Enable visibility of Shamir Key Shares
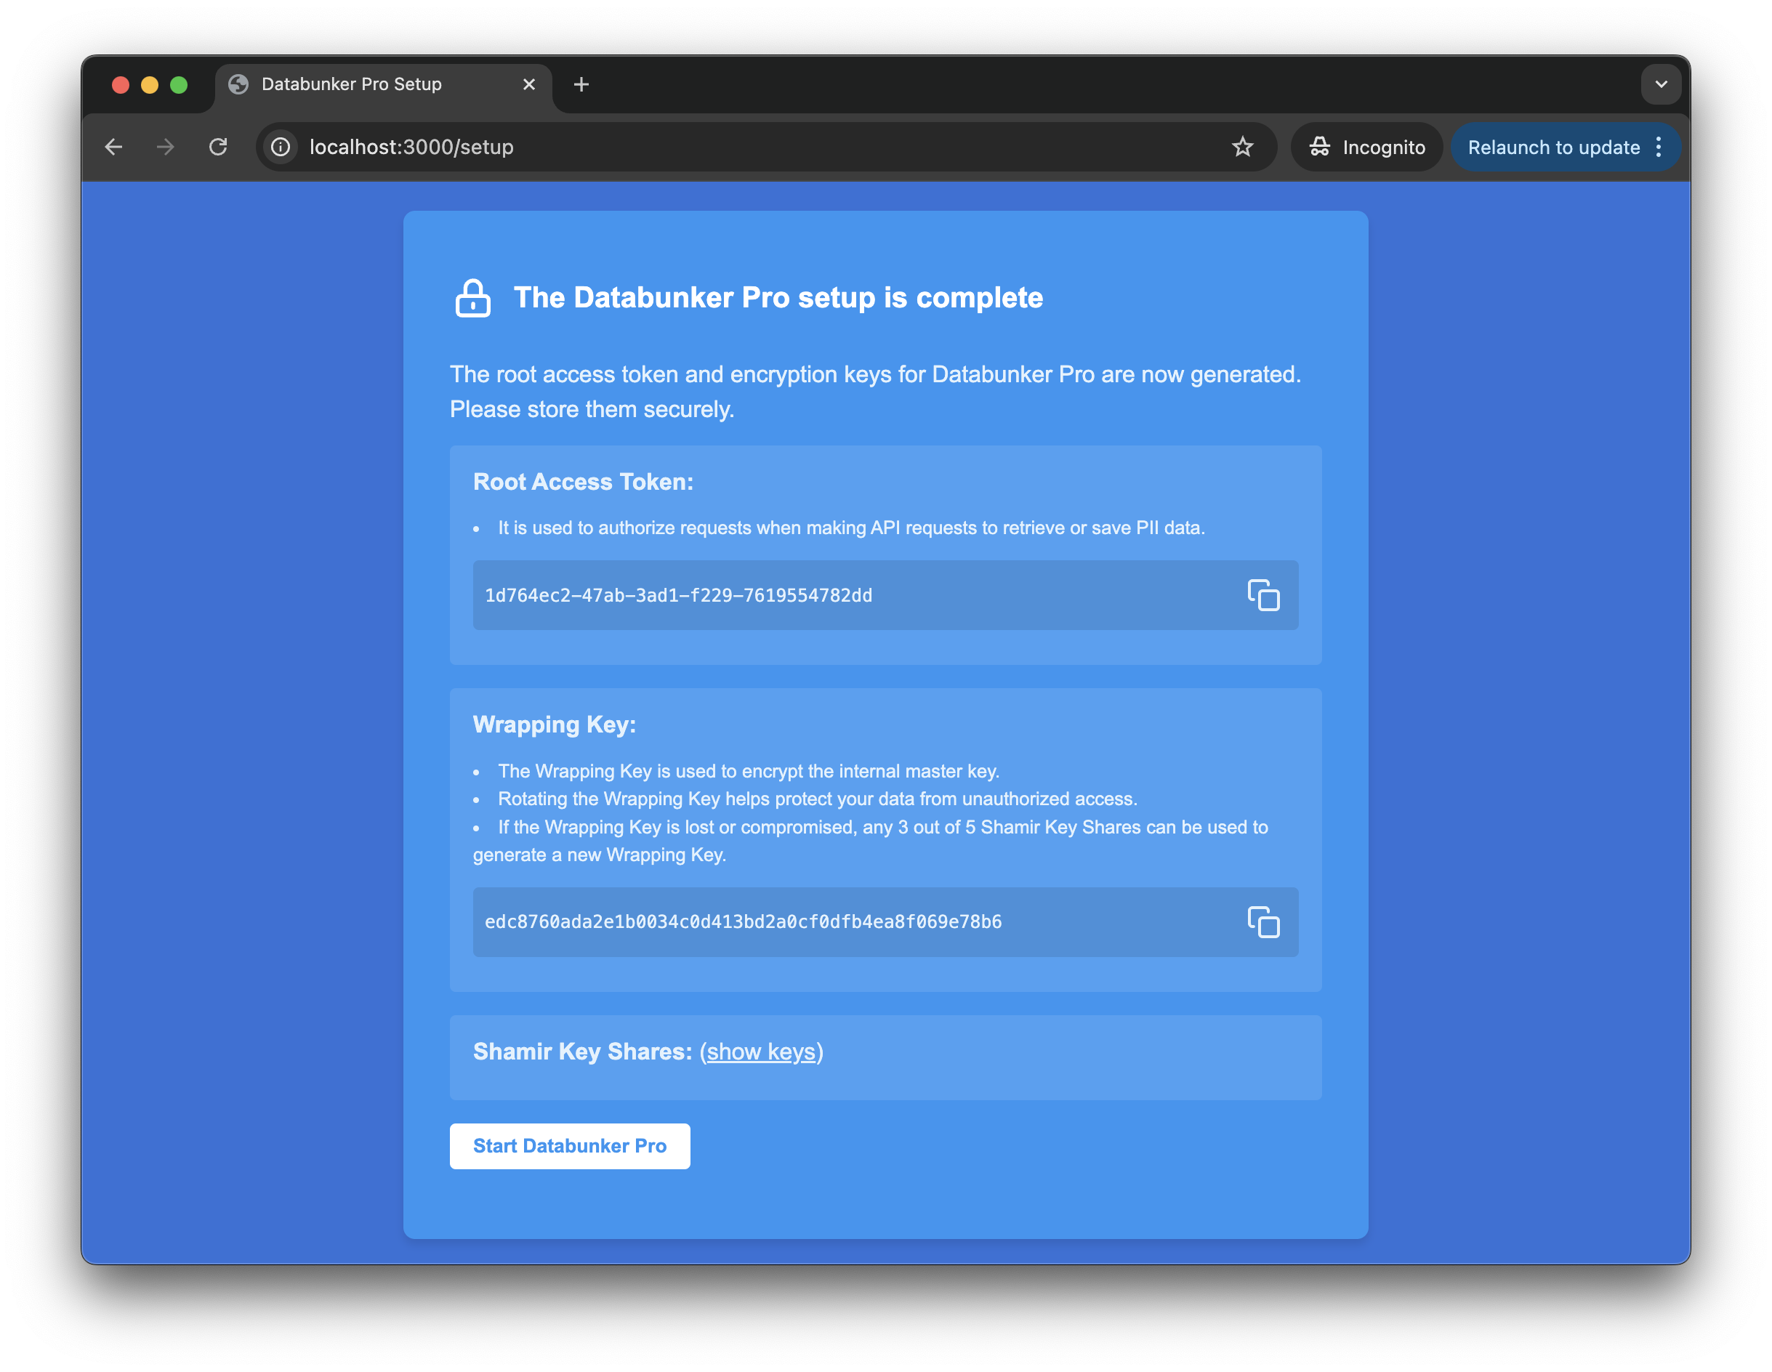 click(x=762, y=1052)
